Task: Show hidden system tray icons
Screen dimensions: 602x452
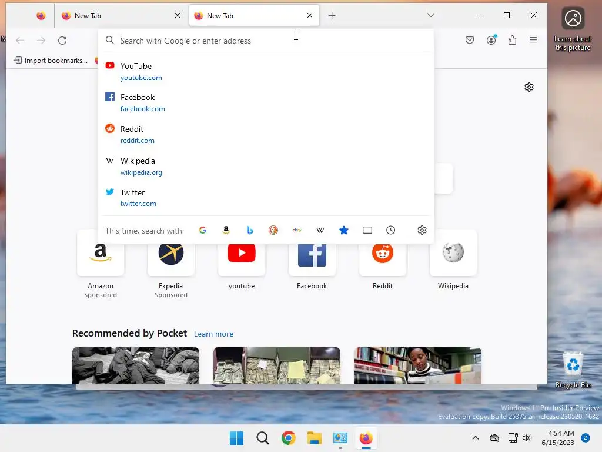Action: tap(475, 438)
